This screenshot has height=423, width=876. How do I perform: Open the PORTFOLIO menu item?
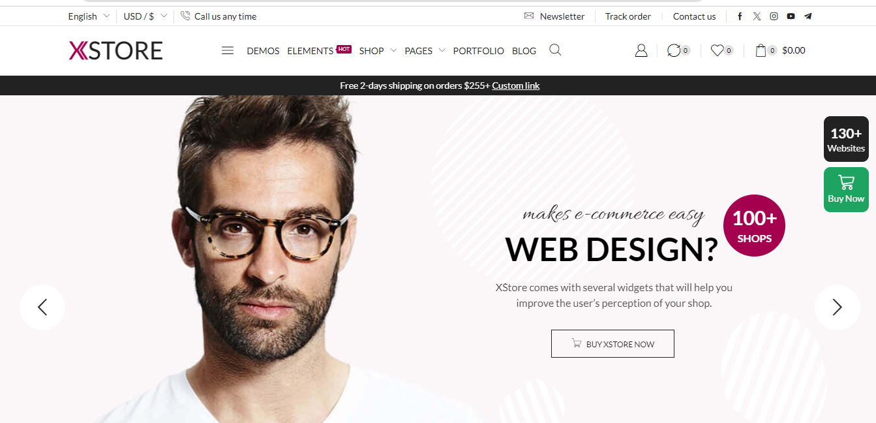pyautogui.click(x=479, y=51)
